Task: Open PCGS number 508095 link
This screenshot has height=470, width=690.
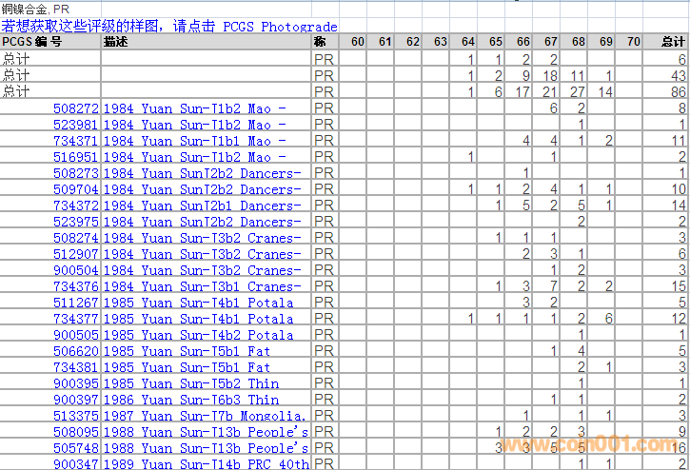Action: pyautogui.click(x=76, y=432)
